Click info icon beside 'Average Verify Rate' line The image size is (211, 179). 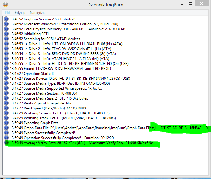pos(6,143)
